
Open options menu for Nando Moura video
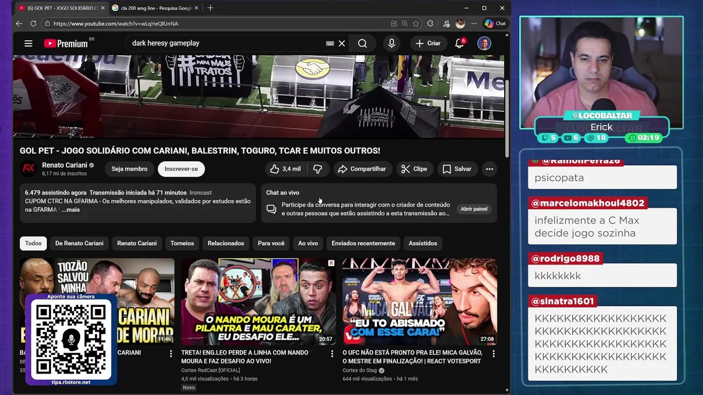pyautogui.click(x=332, y=354)
